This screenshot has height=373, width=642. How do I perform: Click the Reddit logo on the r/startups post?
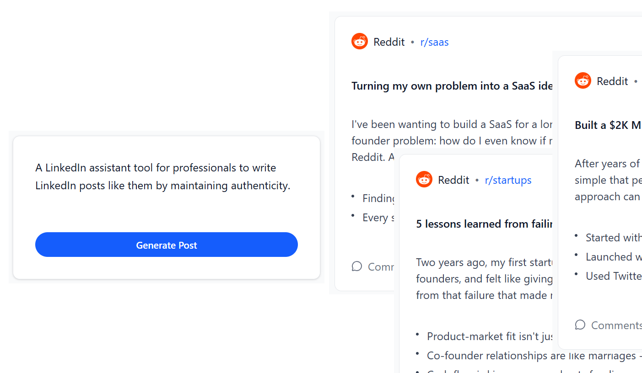tap(424, 180)
